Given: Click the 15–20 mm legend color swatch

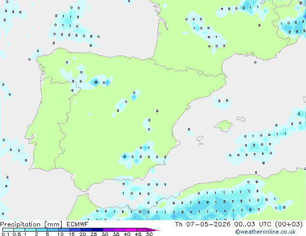Looking at the screenshot, I should click(x=75, y=230).
